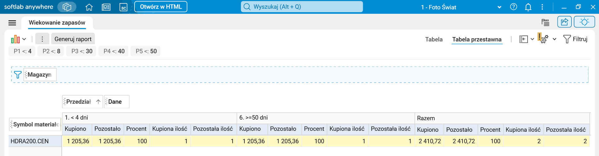Expand the settings gears dropdown arrow

click(x=555, y=39)
